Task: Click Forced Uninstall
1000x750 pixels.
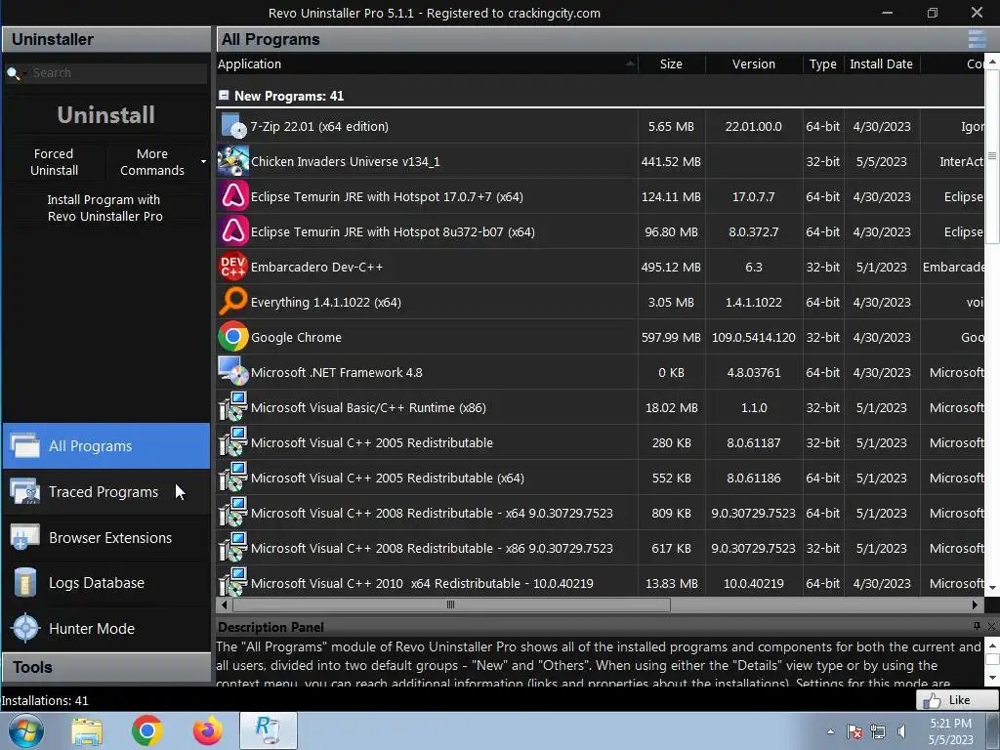Action: pos(55,162)
